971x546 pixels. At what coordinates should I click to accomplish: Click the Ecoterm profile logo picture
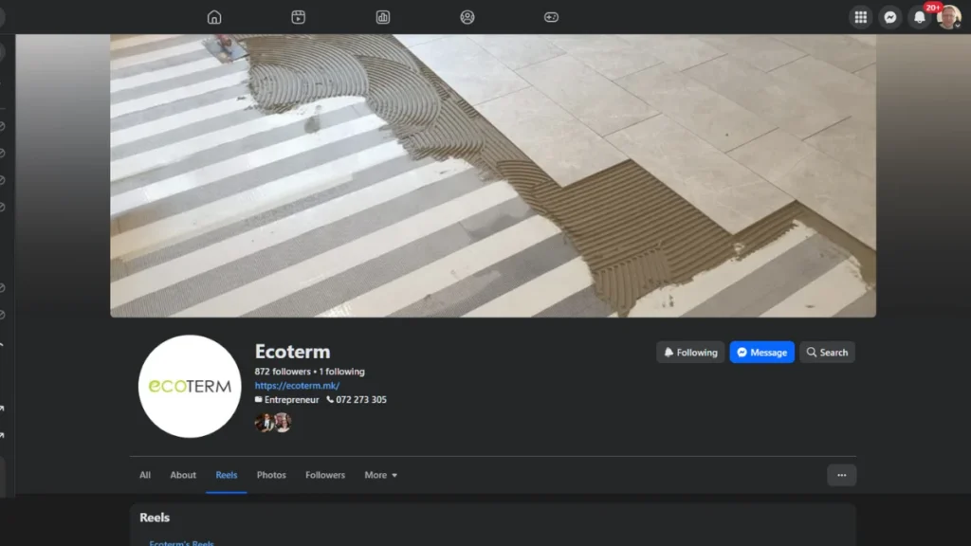[190, 387]
